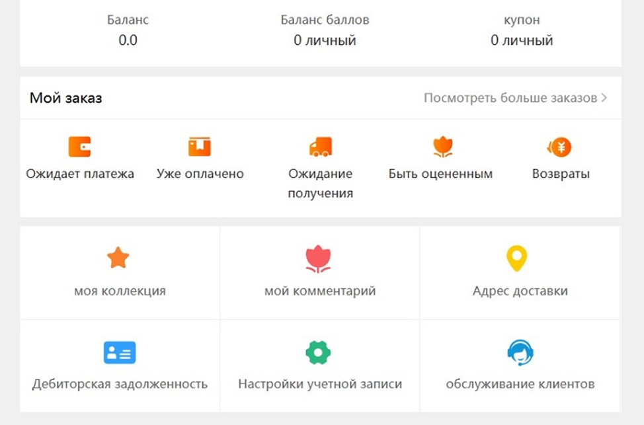The image size is (644, 425).
Task: Select the 'Ожидание получения' delivery truck icon
Action: 320,146
